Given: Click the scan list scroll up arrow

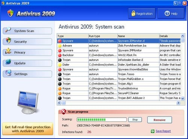Looking at the screenshot, I should 183,36.
